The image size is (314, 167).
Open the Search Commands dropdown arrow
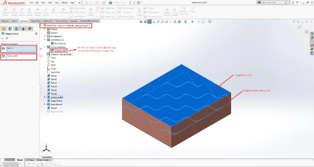(x=289, y=2)
